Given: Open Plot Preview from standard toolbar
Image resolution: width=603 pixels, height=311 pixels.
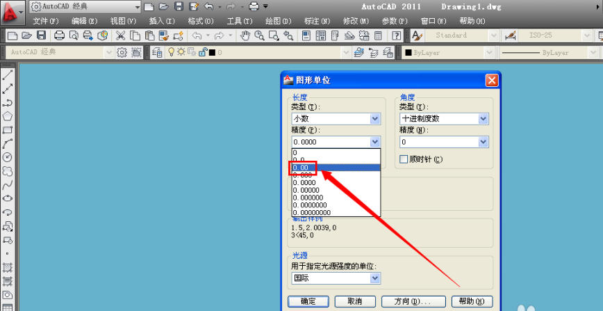Looking at the screenshot, I should (74, 36).
